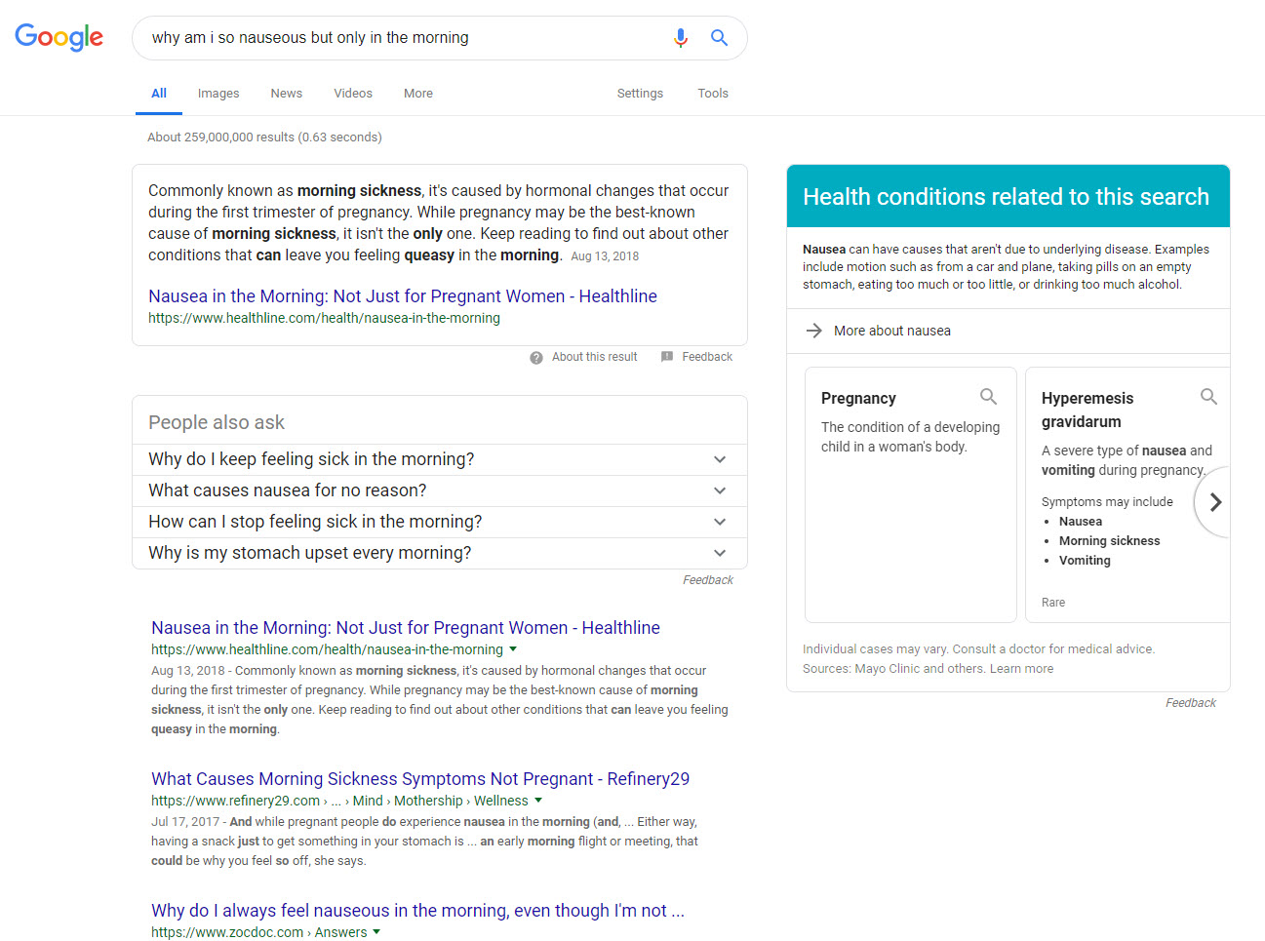This screenshot has width=1265, height=941.
Task: Click the next arrow on health conditions carousel
Action: [1214, 502]
